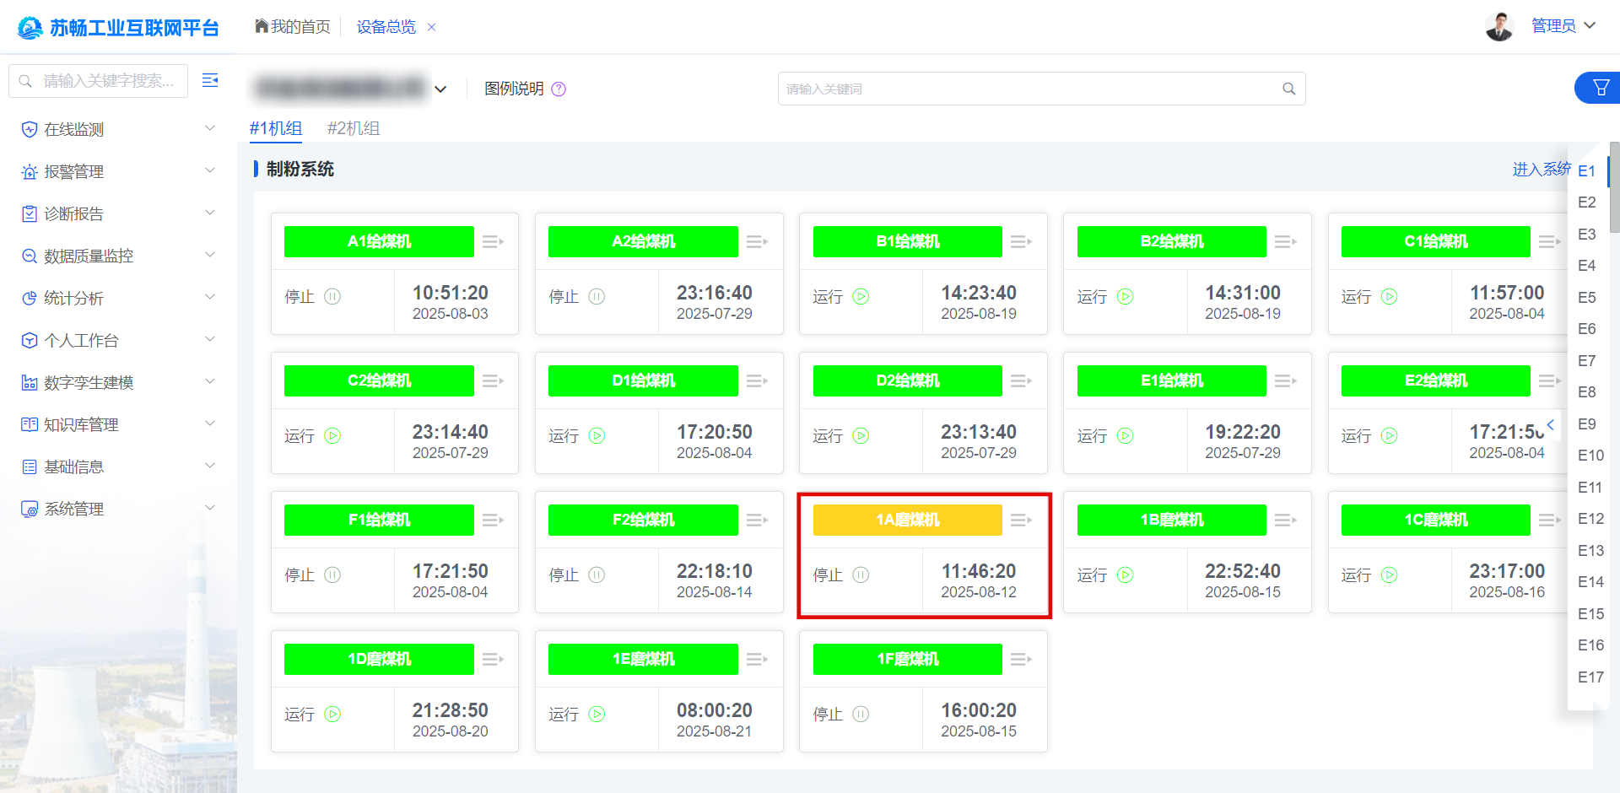The height and width of the screenshot is (793, 1620).
Task: Click the filter funnel icon button
Action: coord(1600,88)
